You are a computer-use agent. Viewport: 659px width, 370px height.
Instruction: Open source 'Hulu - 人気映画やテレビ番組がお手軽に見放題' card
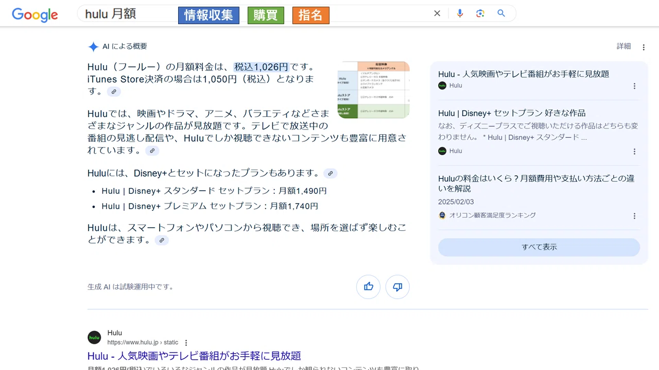pyautogui.click(x=524, y=74)
